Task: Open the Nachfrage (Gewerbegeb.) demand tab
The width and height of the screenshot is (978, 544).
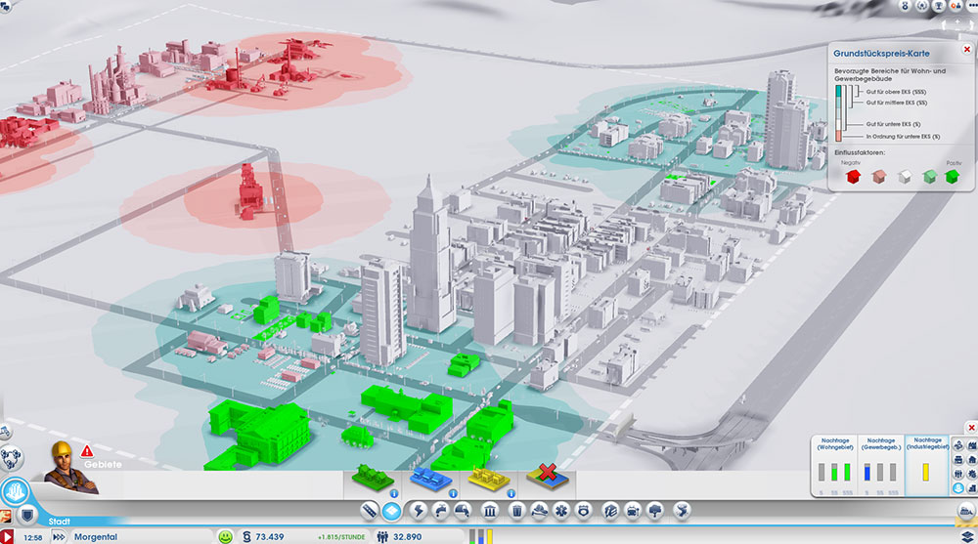Action: (x=881, y=466)
